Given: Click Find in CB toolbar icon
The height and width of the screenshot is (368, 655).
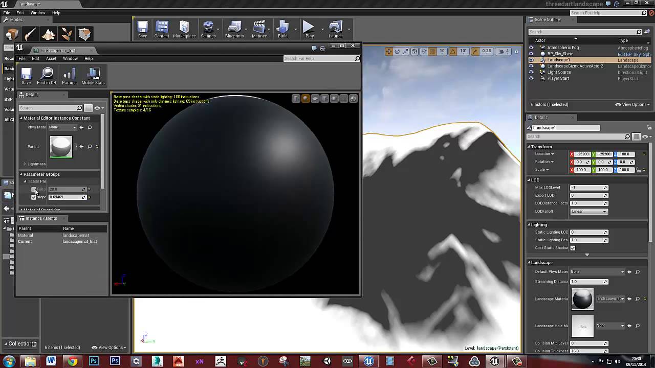Looking at the screenshot, I should pos(47,76).
